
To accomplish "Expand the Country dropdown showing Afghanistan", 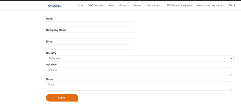I will click(139, 58).
